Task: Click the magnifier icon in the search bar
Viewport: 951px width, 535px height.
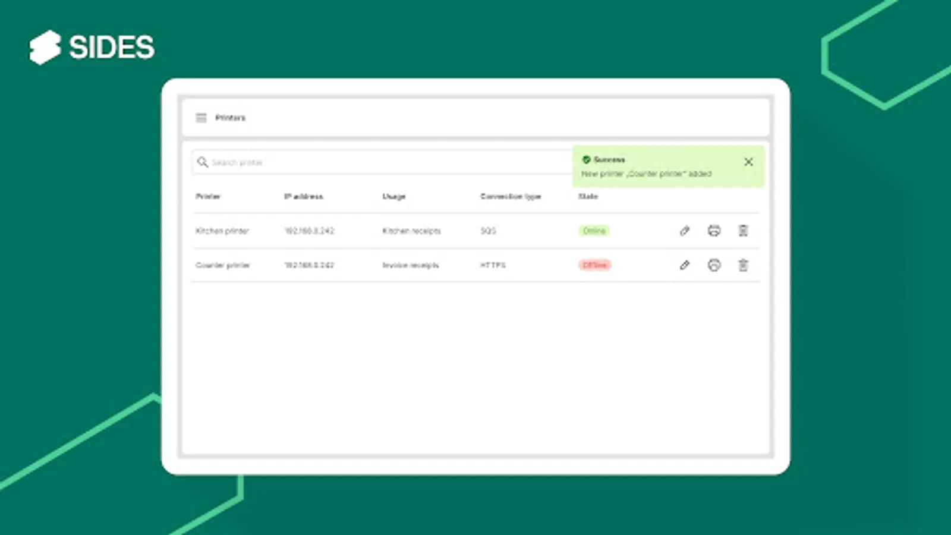Action: tap(203, 162)
